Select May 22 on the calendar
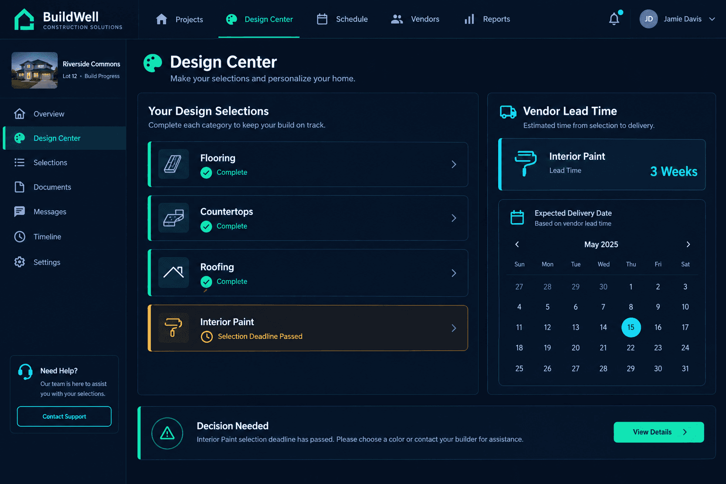The width and height of the screenshot is (726, 484). (631, 348)
